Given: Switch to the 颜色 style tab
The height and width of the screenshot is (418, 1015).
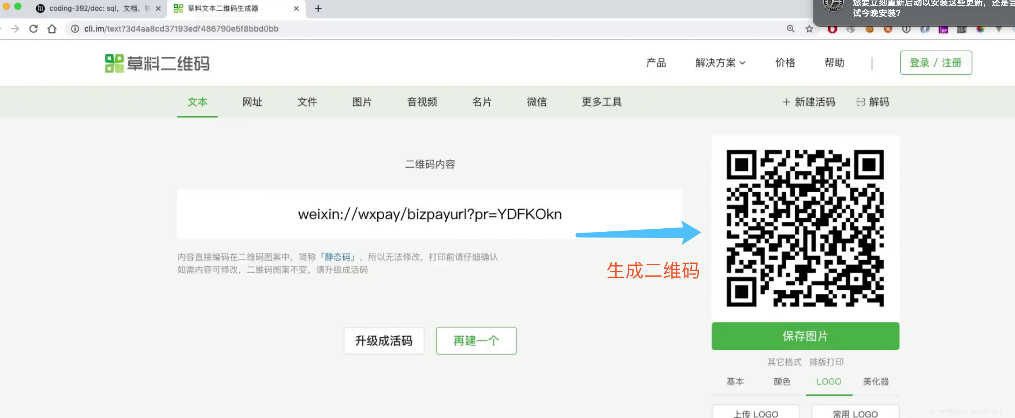Looking at the screenshot, I should point(782,381).
